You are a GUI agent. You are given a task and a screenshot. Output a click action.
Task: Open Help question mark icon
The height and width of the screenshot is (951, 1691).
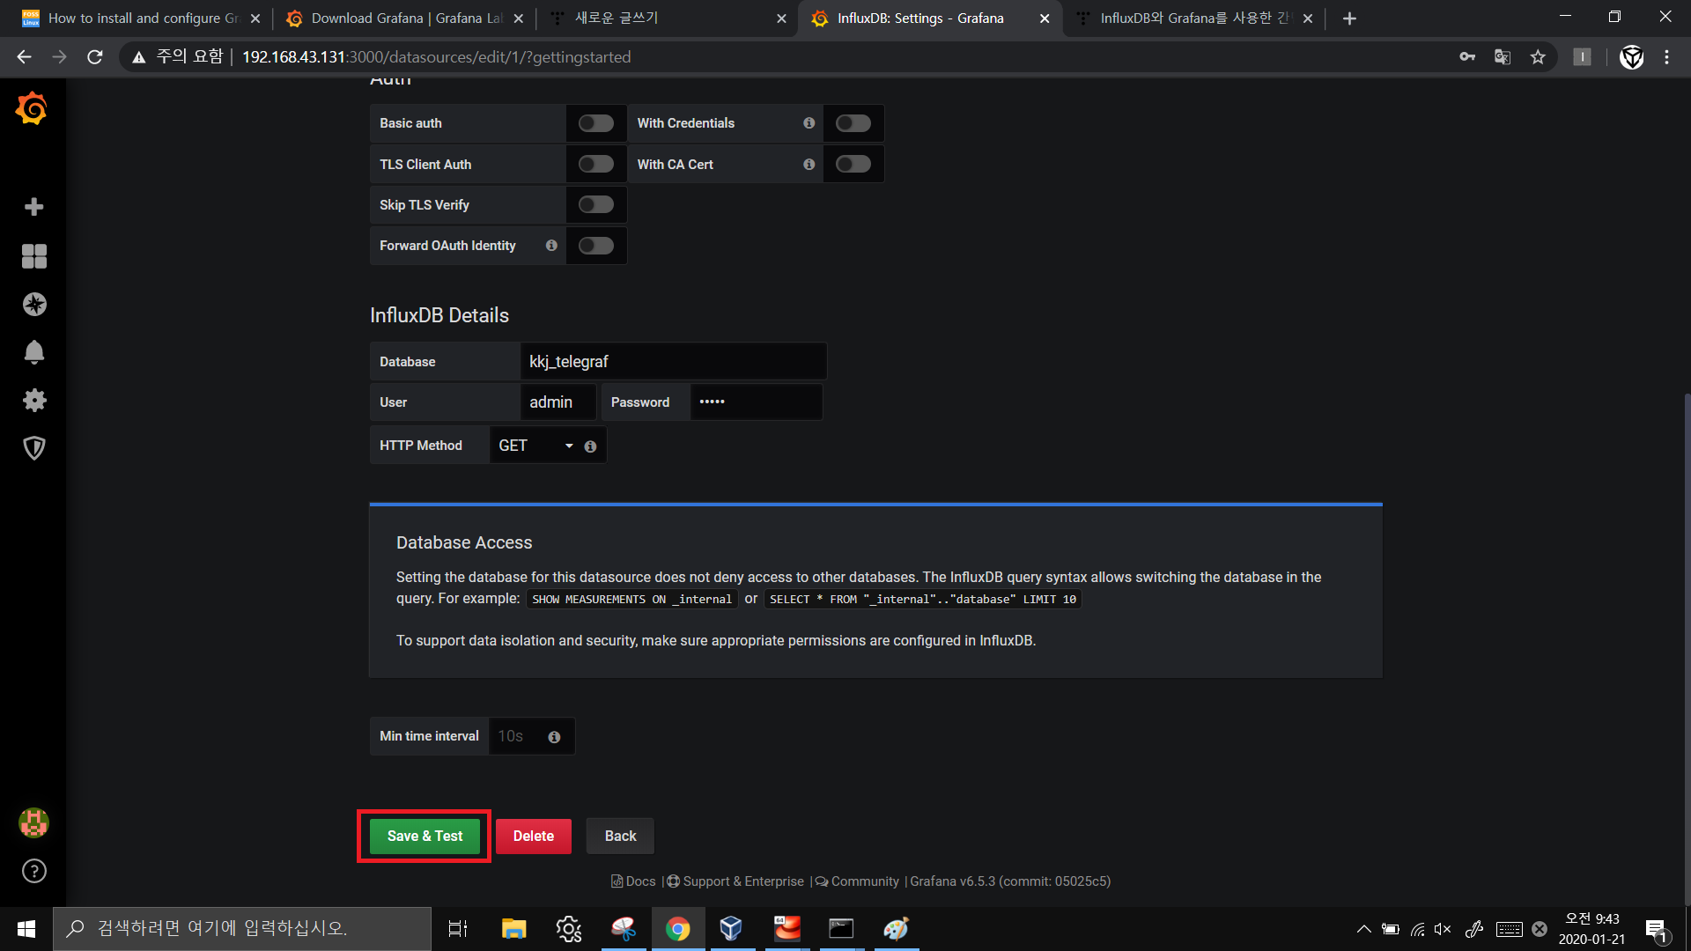tap(33, 871)
